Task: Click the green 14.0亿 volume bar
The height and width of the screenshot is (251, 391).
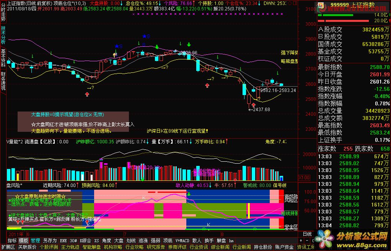Action: pos(336,15)
